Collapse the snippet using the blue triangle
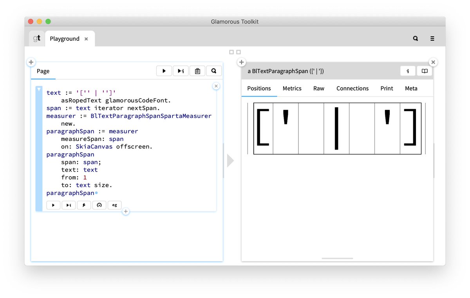470x298 pixels. 39,90
